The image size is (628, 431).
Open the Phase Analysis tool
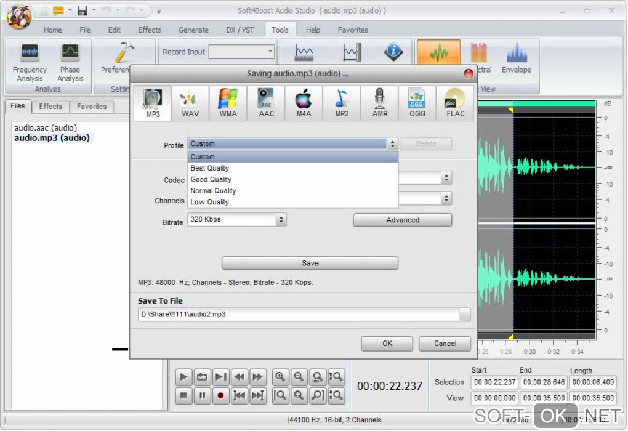pos(70,62)
